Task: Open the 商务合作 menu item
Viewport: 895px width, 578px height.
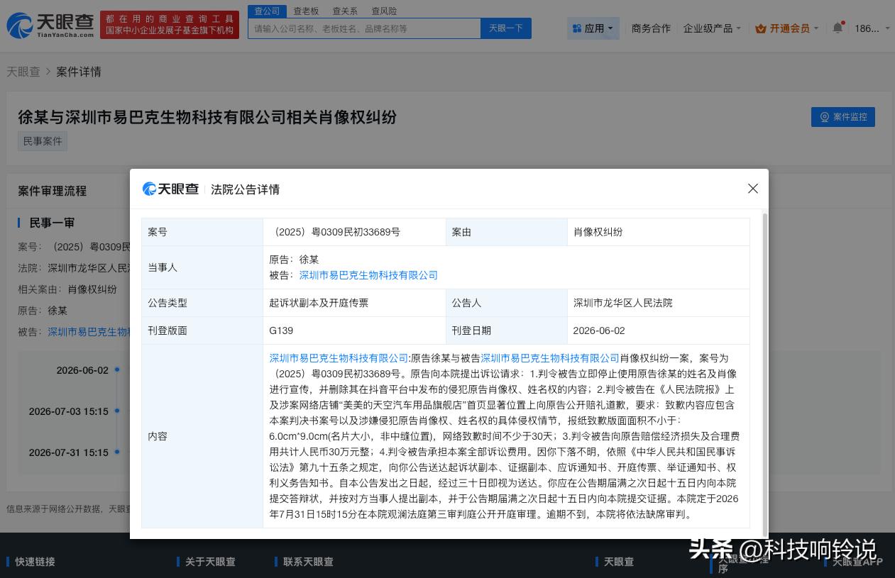Action: point(651,28)
